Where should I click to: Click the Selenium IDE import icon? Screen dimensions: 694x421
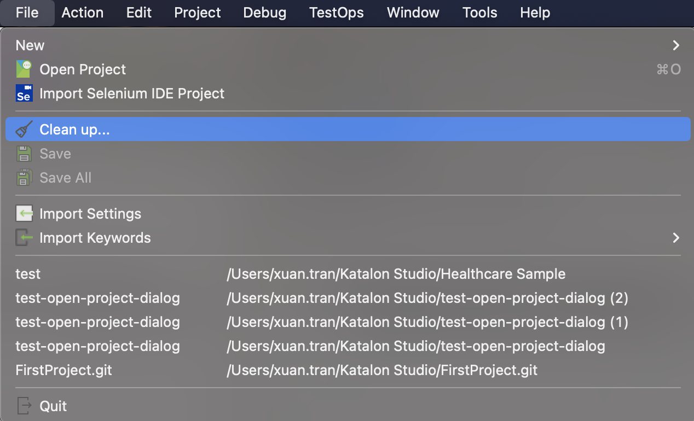click(24, 93)
